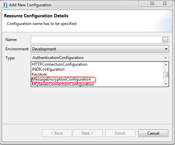175x145 pixels.
Task: Click the Cancel button
Action: 153,133
